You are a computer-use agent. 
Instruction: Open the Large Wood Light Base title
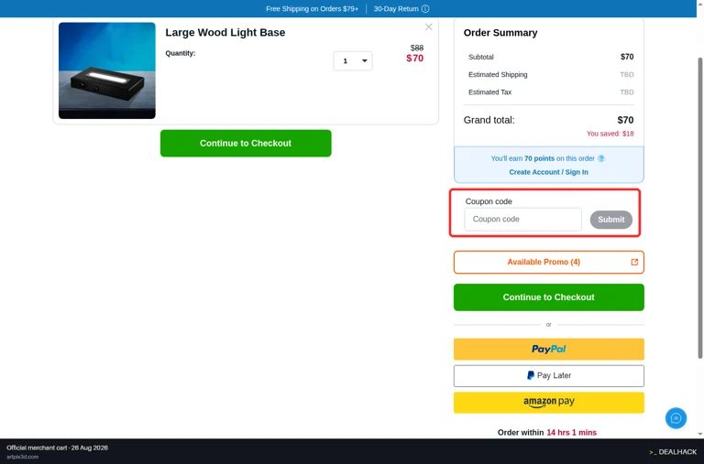[x=225, y=32]
